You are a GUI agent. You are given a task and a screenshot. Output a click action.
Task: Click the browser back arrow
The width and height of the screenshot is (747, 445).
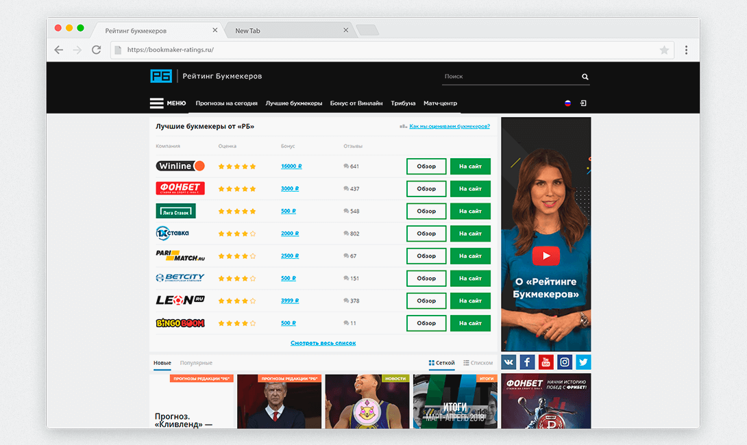pyautogui.click(x=59, y=50)
